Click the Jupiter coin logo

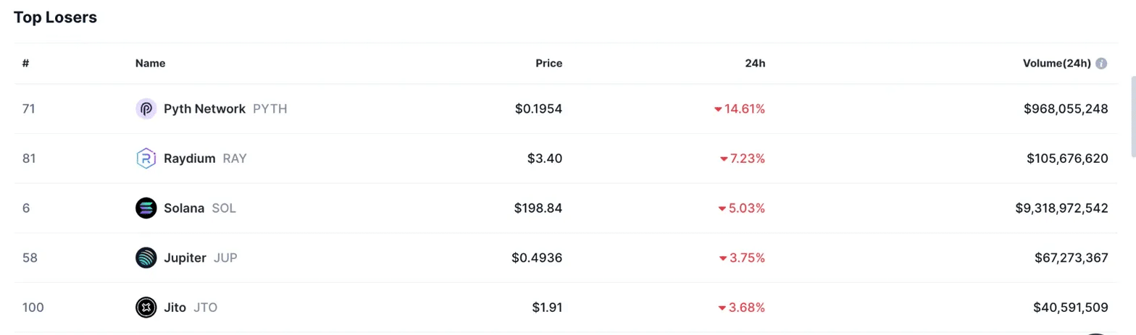pos(146,258)
